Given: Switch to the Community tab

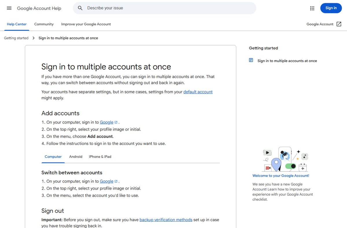Looking at the screenshot, I should pos(44,24).
